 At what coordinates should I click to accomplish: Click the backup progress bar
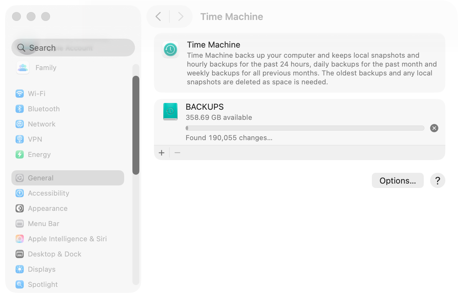click(305, 128)
